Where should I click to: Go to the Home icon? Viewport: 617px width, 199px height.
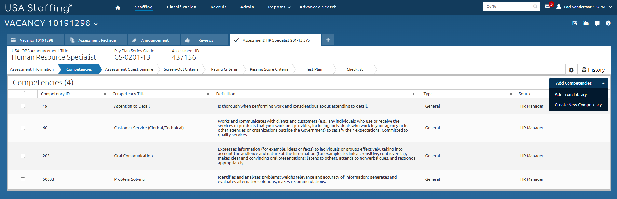(118, 7)
